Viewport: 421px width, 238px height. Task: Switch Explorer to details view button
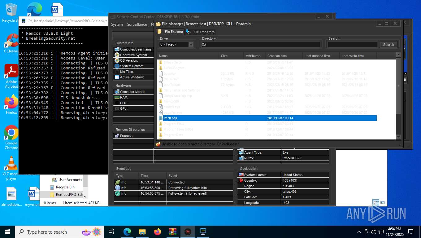[376, 203]
